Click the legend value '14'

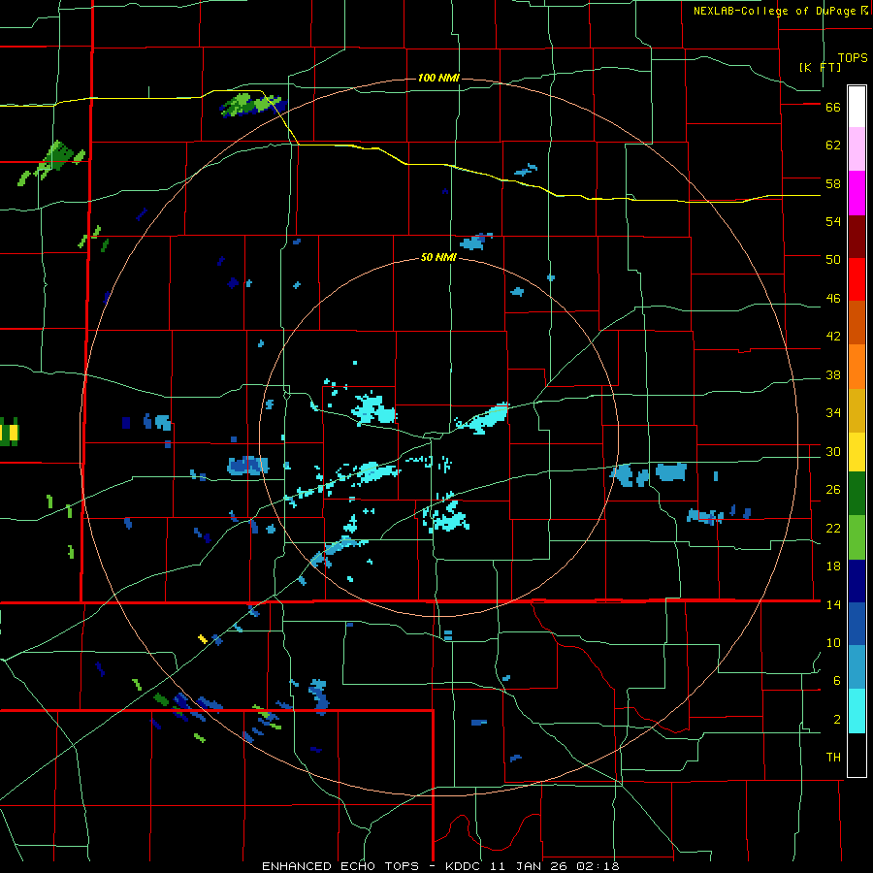833,604
